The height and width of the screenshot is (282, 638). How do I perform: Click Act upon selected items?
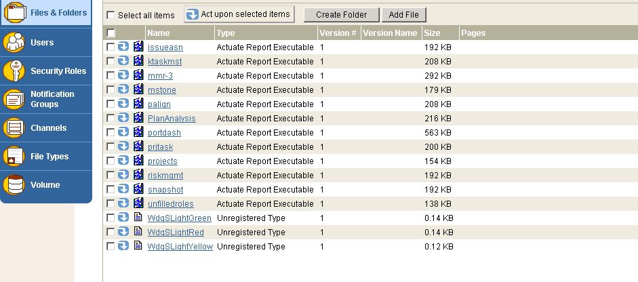point(239,14)
